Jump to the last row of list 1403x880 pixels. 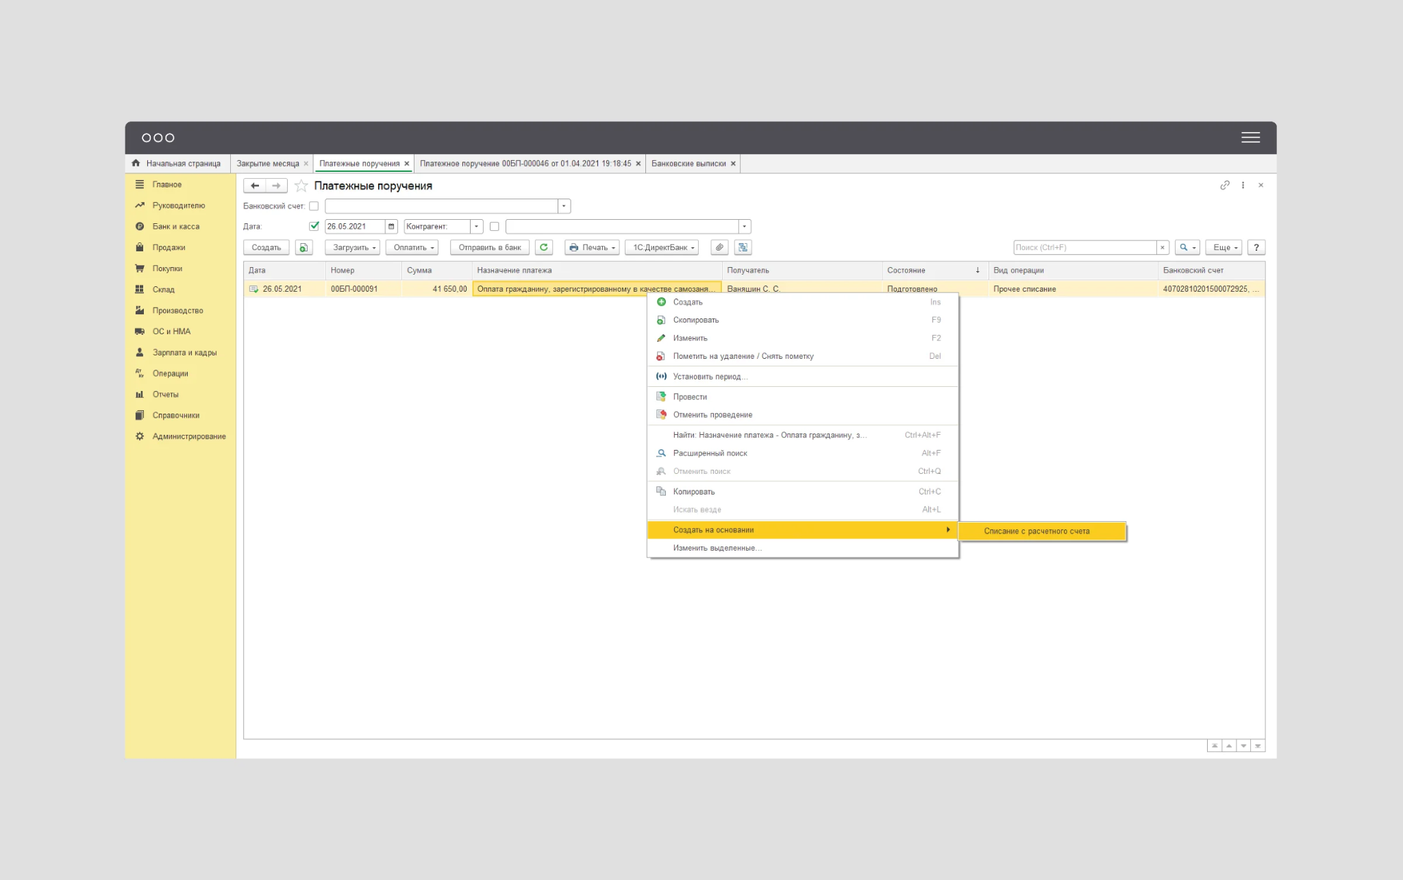(1258, 746)
